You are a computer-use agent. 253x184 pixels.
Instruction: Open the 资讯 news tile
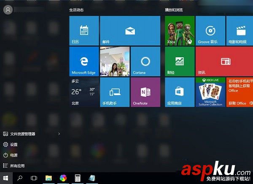(x=224, y=61)
